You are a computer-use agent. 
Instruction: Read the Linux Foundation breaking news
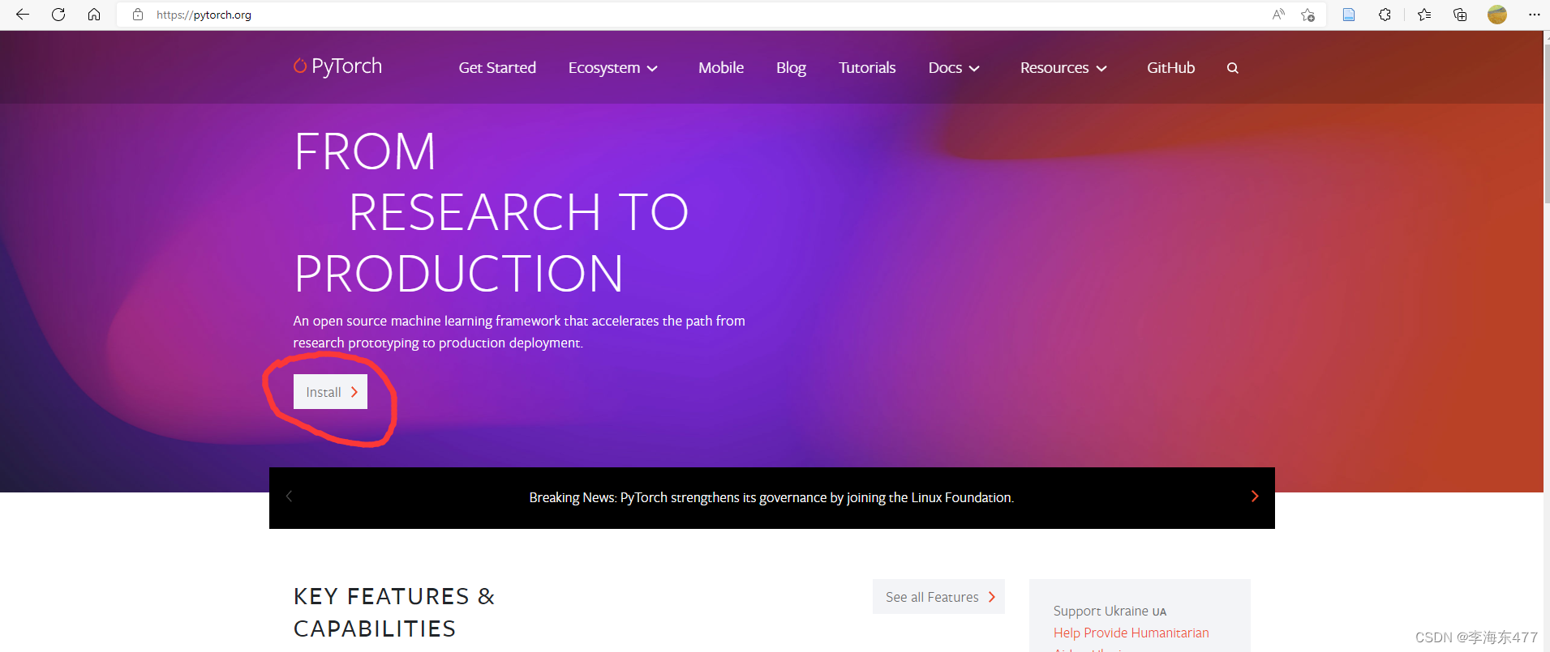pos(771,497)
